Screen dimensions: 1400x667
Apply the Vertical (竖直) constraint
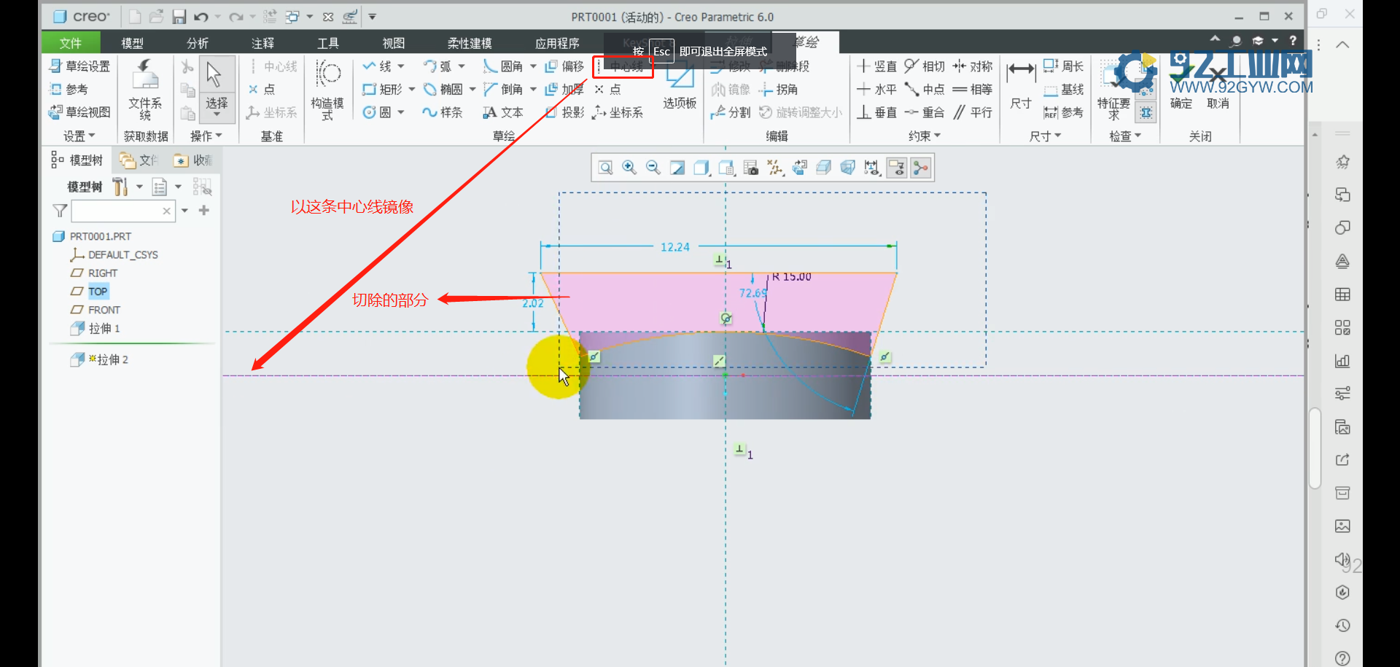point(876,66)
